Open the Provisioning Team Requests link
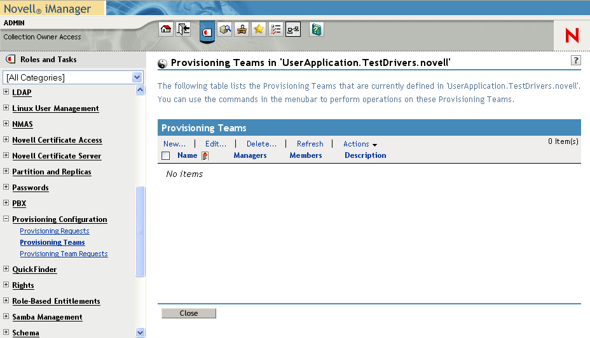This screenshot has width=590, height=338. point(64,254)
